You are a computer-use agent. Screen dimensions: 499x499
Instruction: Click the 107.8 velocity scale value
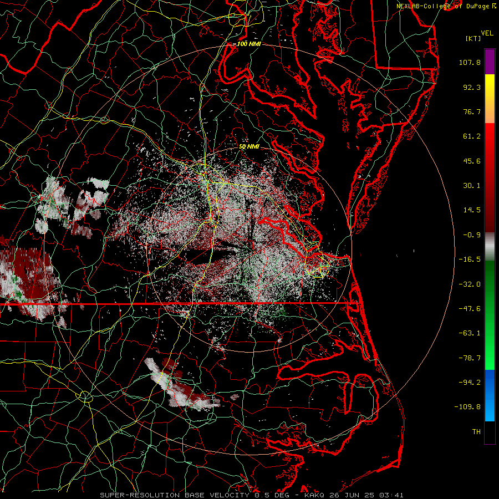(x=470, y=62)
